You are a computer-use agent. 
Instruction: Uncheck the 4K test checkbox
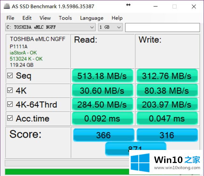10,90
